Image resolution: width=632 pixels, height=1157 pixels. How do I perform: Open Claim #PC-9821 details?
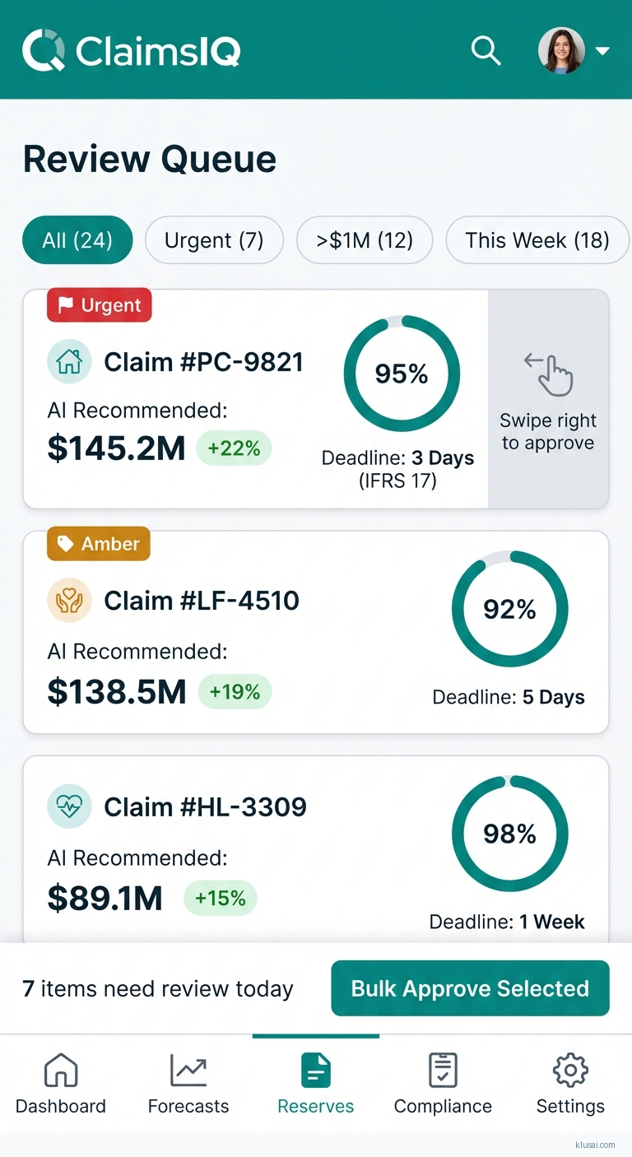point(202,361)
